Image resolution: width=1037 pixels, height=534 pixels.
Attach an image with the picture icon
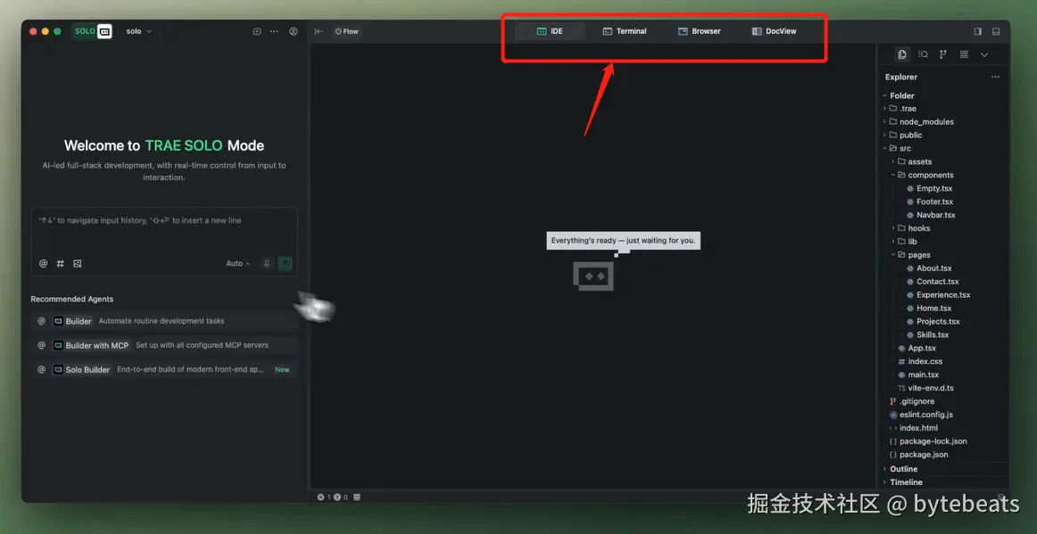78,263
